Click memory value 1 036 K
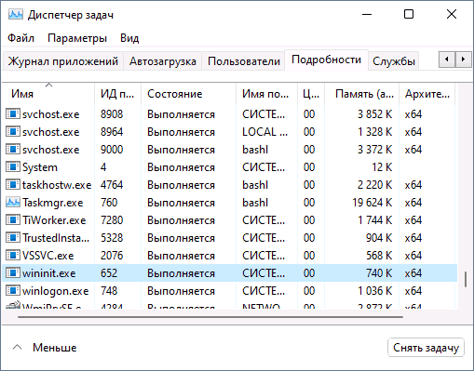This screenshot has width=474, height=371. point(375,291)
